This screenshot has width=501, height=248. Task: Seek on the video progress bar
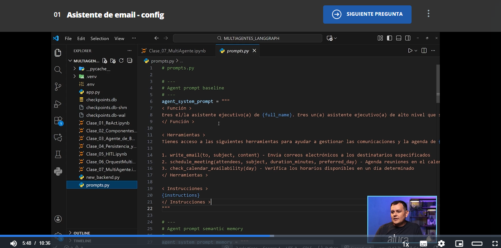[x=250, y=236]
